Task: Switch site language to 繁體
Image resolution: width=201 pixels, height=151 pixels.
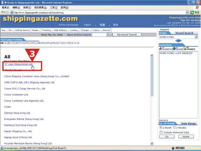Action: [x=102, y=25]
